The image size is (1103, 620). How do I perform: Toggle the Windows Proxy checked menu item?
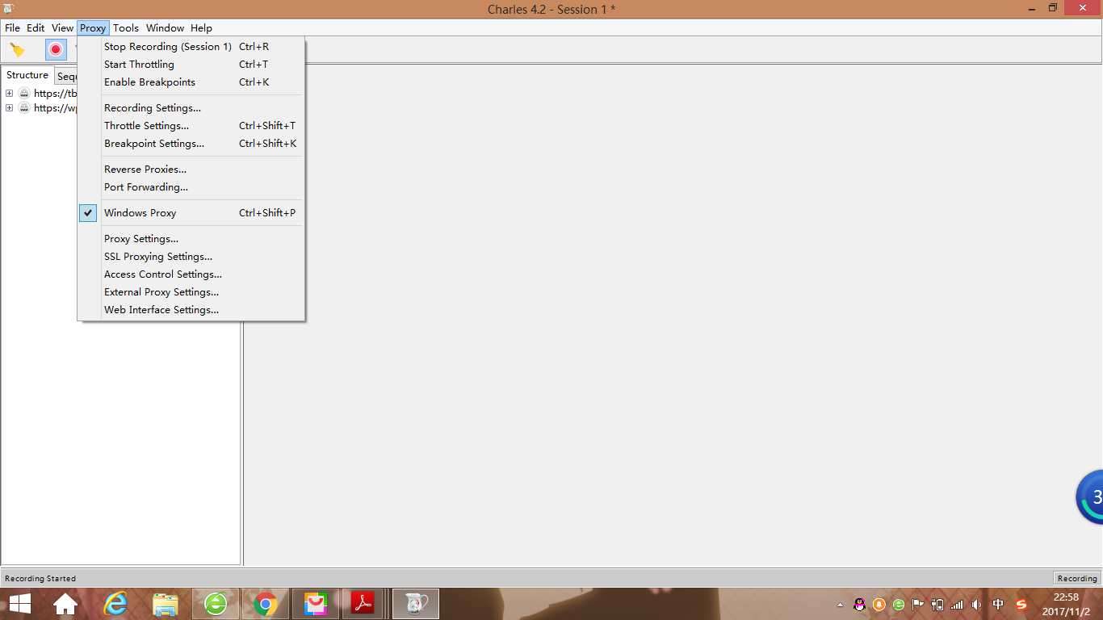click(x=191, y=213)
